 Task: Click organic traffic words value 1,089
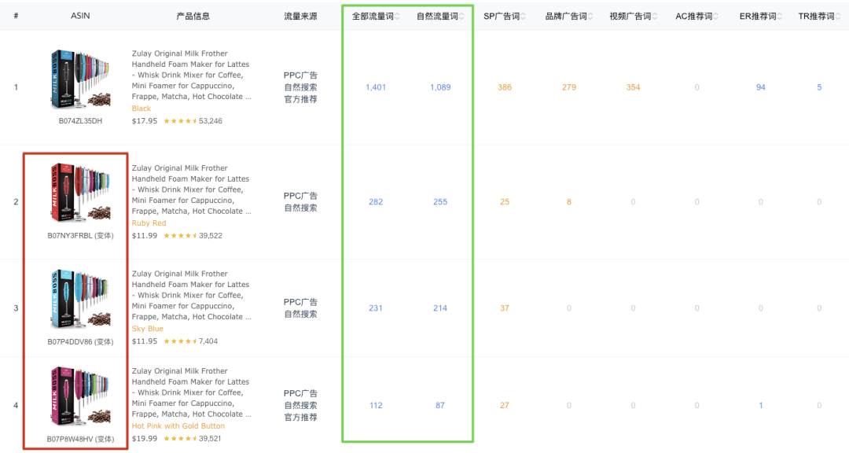pyautogui.click(x=440, y=87)
